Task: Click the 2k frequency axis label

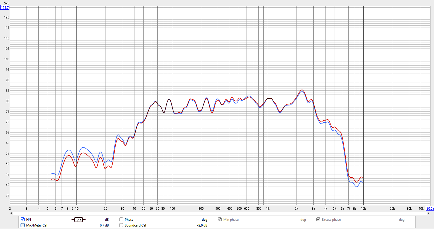Action: (297, 209)
